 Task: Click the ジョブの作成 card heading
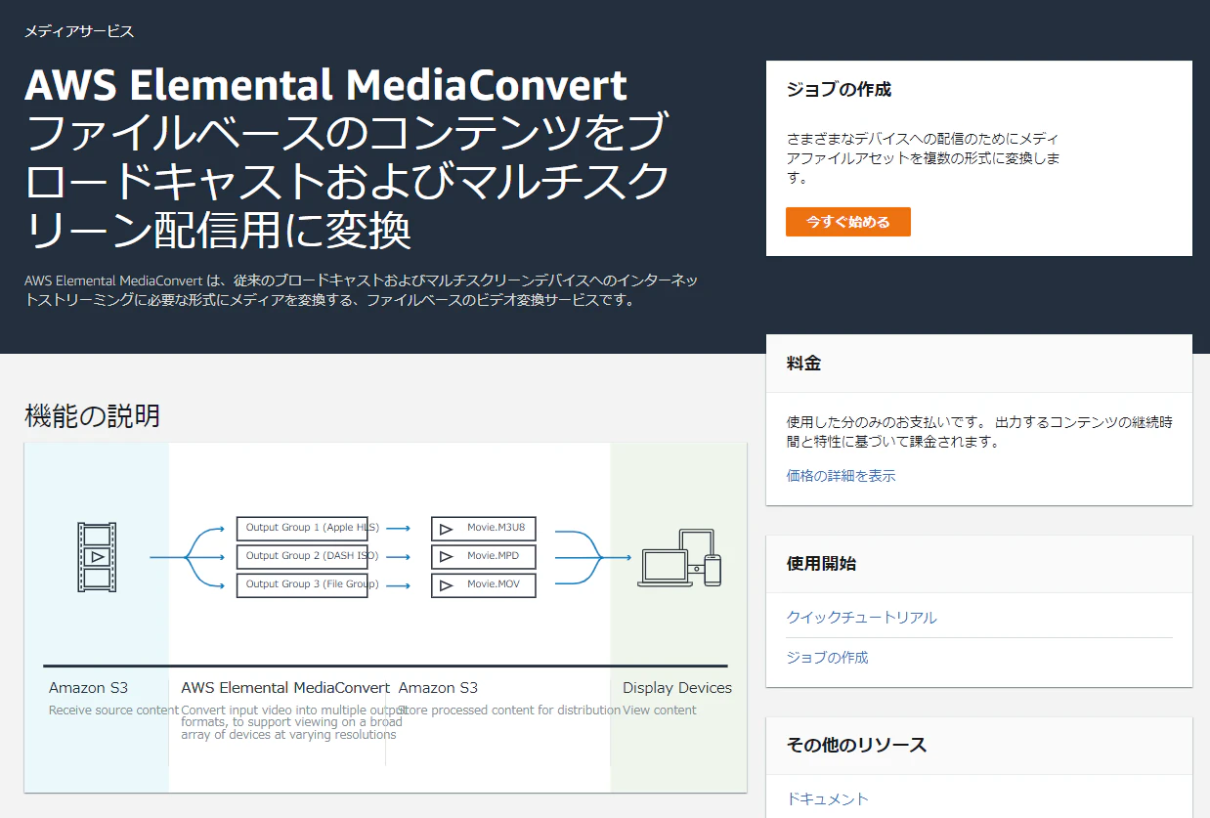point(839,89)
